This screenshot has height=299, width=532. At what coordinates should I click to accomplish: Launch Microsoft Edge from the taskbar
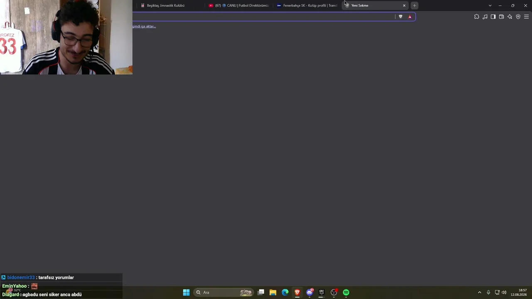click(x=285, y=292)
